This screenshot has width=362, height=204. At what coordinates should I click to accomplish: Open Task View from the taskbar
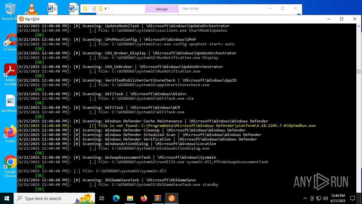pos(102,198)
